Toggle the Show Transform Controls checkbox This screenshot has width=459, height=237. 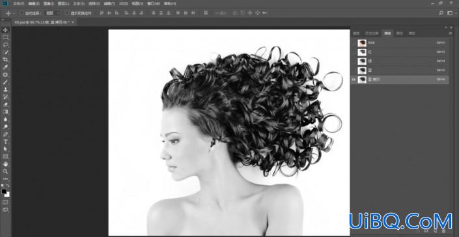(x=67, y=13)
